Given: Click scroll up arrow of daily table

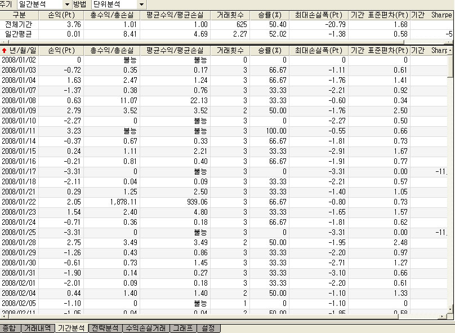Looking at the screenshot, I should pos(450,51).
